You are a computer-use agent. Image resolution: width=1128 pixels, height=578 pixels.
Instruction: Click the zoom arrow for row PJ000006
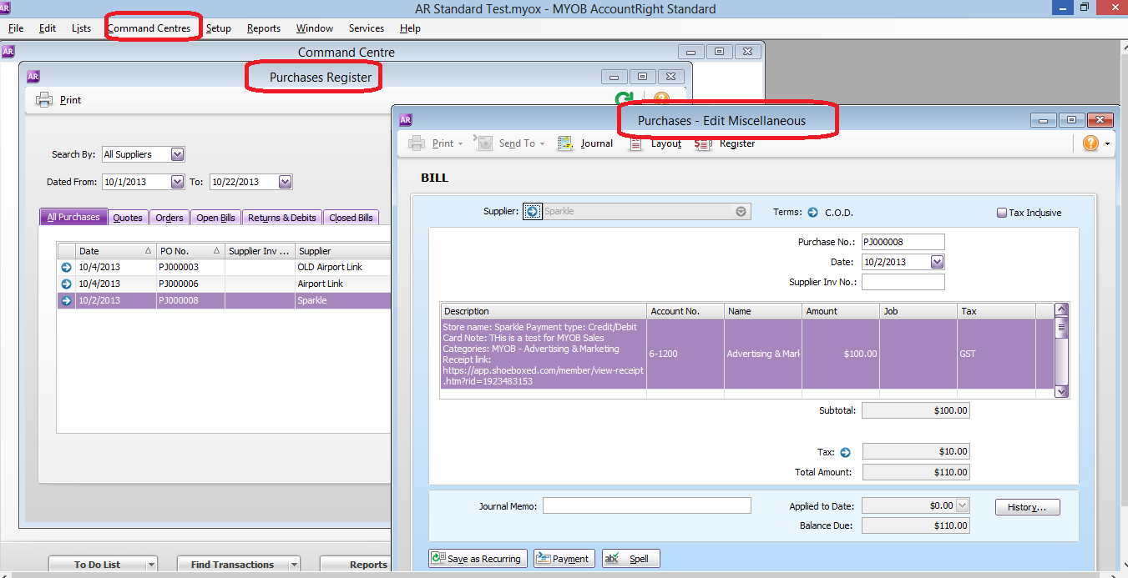[x=66, y=284]
